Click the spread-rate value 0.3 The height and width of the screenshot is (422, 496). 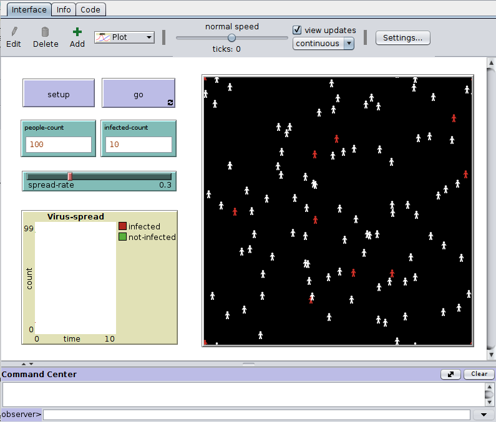tap(165, 185)
